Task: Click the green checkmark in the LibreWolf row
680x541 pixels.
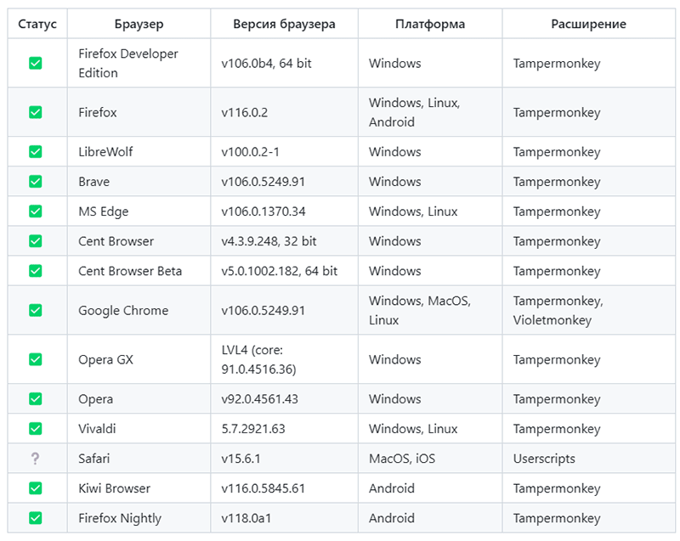Action: click(35, 152)
